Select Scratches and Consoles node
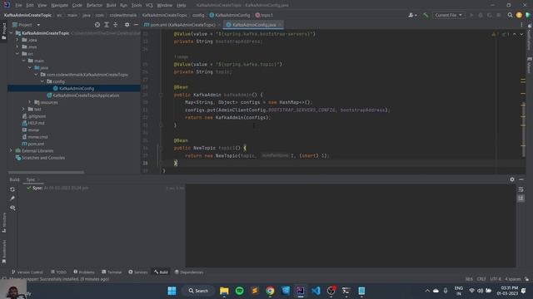The height and width of the screenshot is (299, 533). coord(40,158)
